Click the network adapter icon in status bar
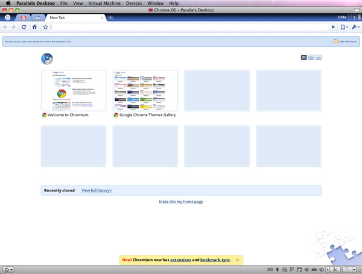The height and width of the screenshot is (274, 362). click(292, 269)
